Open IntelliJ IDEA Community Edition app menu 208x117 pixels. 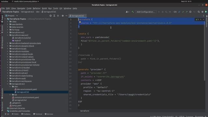tap(25, 1)
